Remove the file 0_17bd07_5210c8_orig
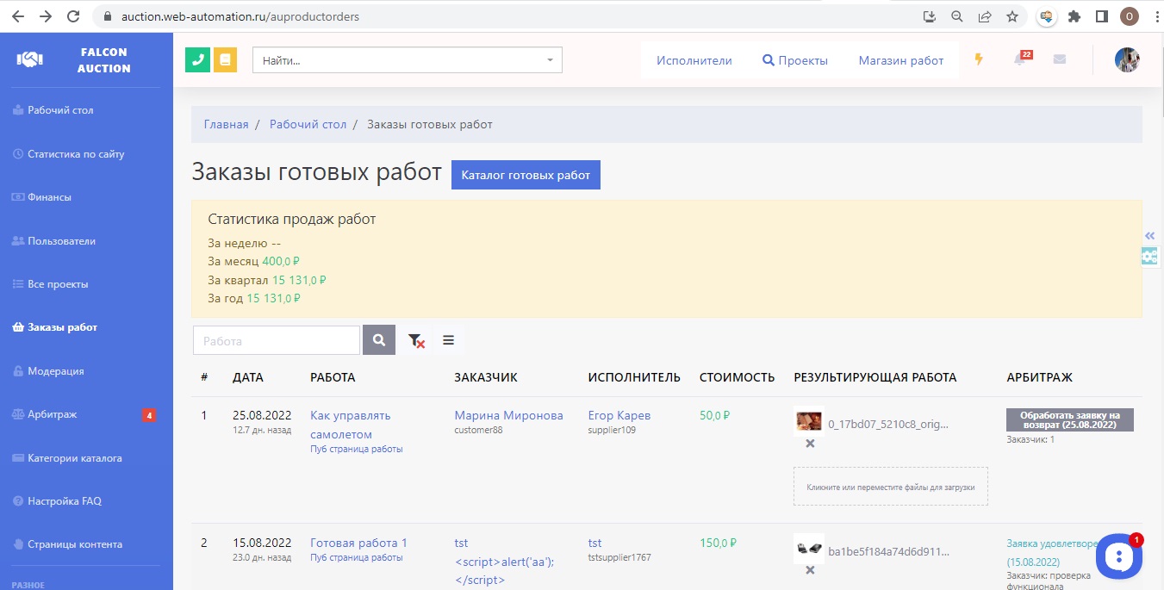The width and height of the screenshot is (1164, 590). point(810,444)
